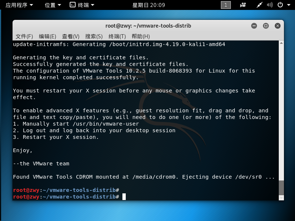The width and height of the screenshot is (295, 221).
Task: Click the power icon in the top bar
Action: tap(280, 5)
